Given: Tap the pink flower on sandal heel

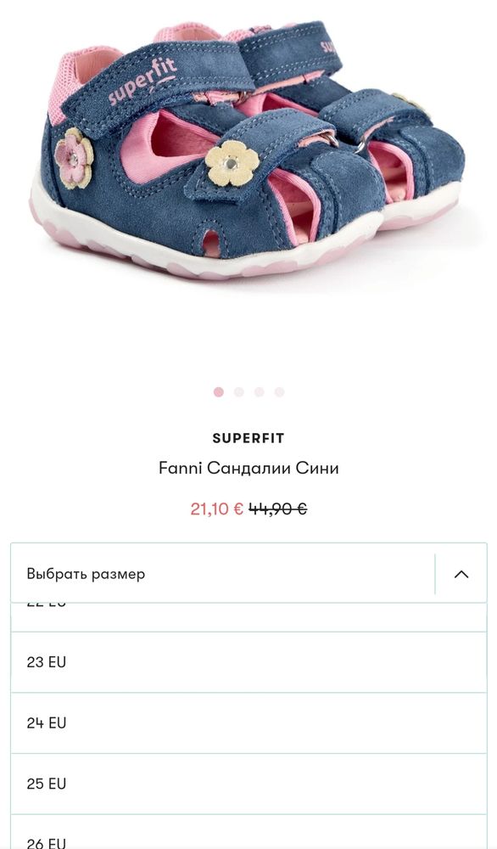Looking at the screenshot, I should click(74, 158).
